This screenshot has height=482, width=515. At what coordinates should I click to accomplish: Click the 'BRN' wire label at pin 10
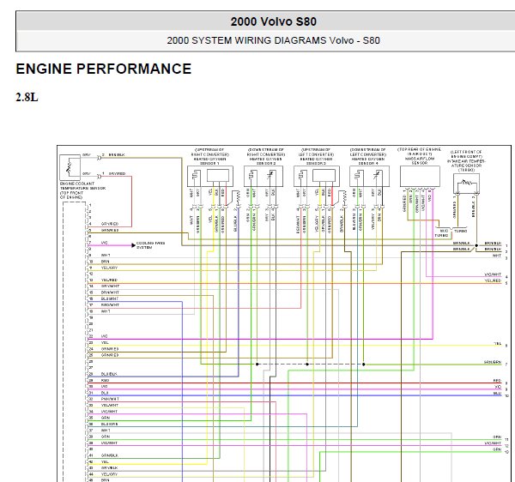(x=105, y=262)
